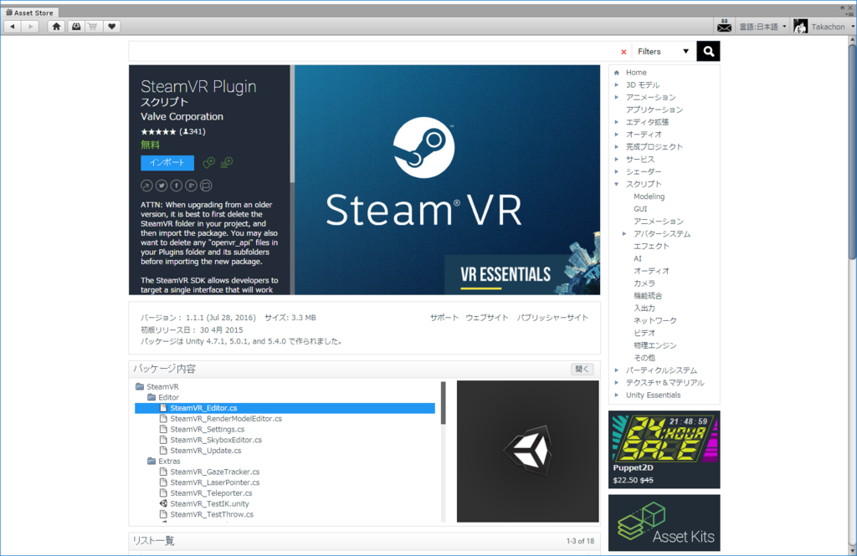Click in the search input field

(x=374, y=51)
